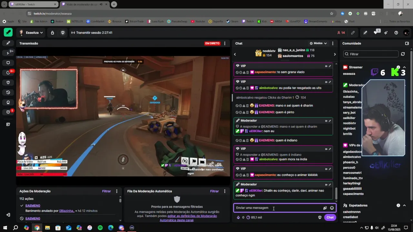Open Spotify from the Windows taskbar
413x232 pixels.
click(x=100, y=228)
